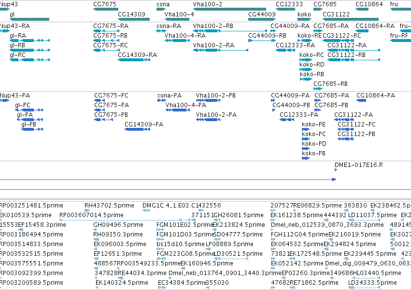Select the teal gene bar under 'gl'
411x290 pixels.
tap(29, 19)
